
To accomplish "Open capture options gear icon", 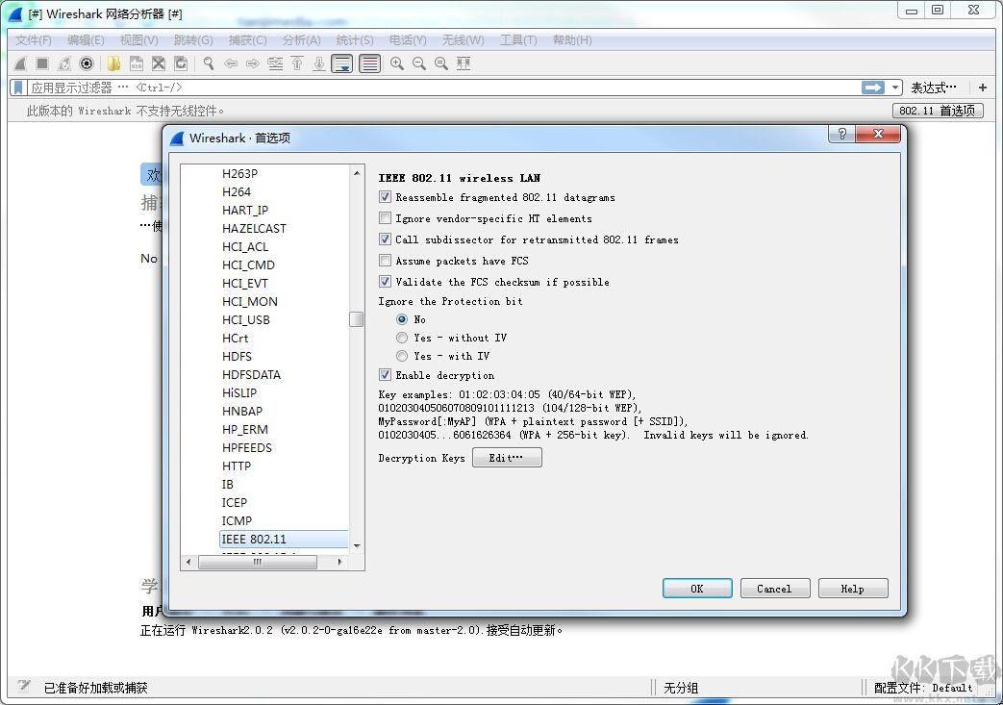I will 87,63.
